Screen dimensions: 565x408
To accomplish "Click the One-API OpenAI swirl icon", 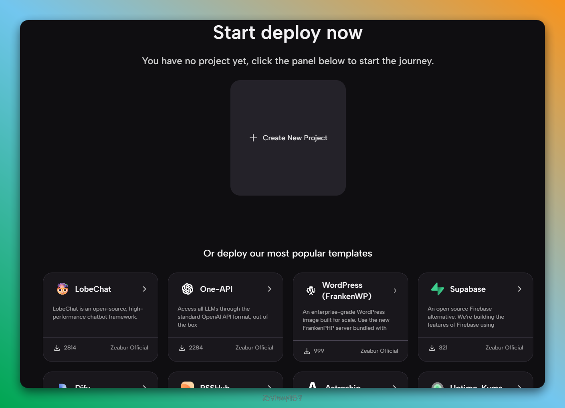I will click(x=188, y=289).
